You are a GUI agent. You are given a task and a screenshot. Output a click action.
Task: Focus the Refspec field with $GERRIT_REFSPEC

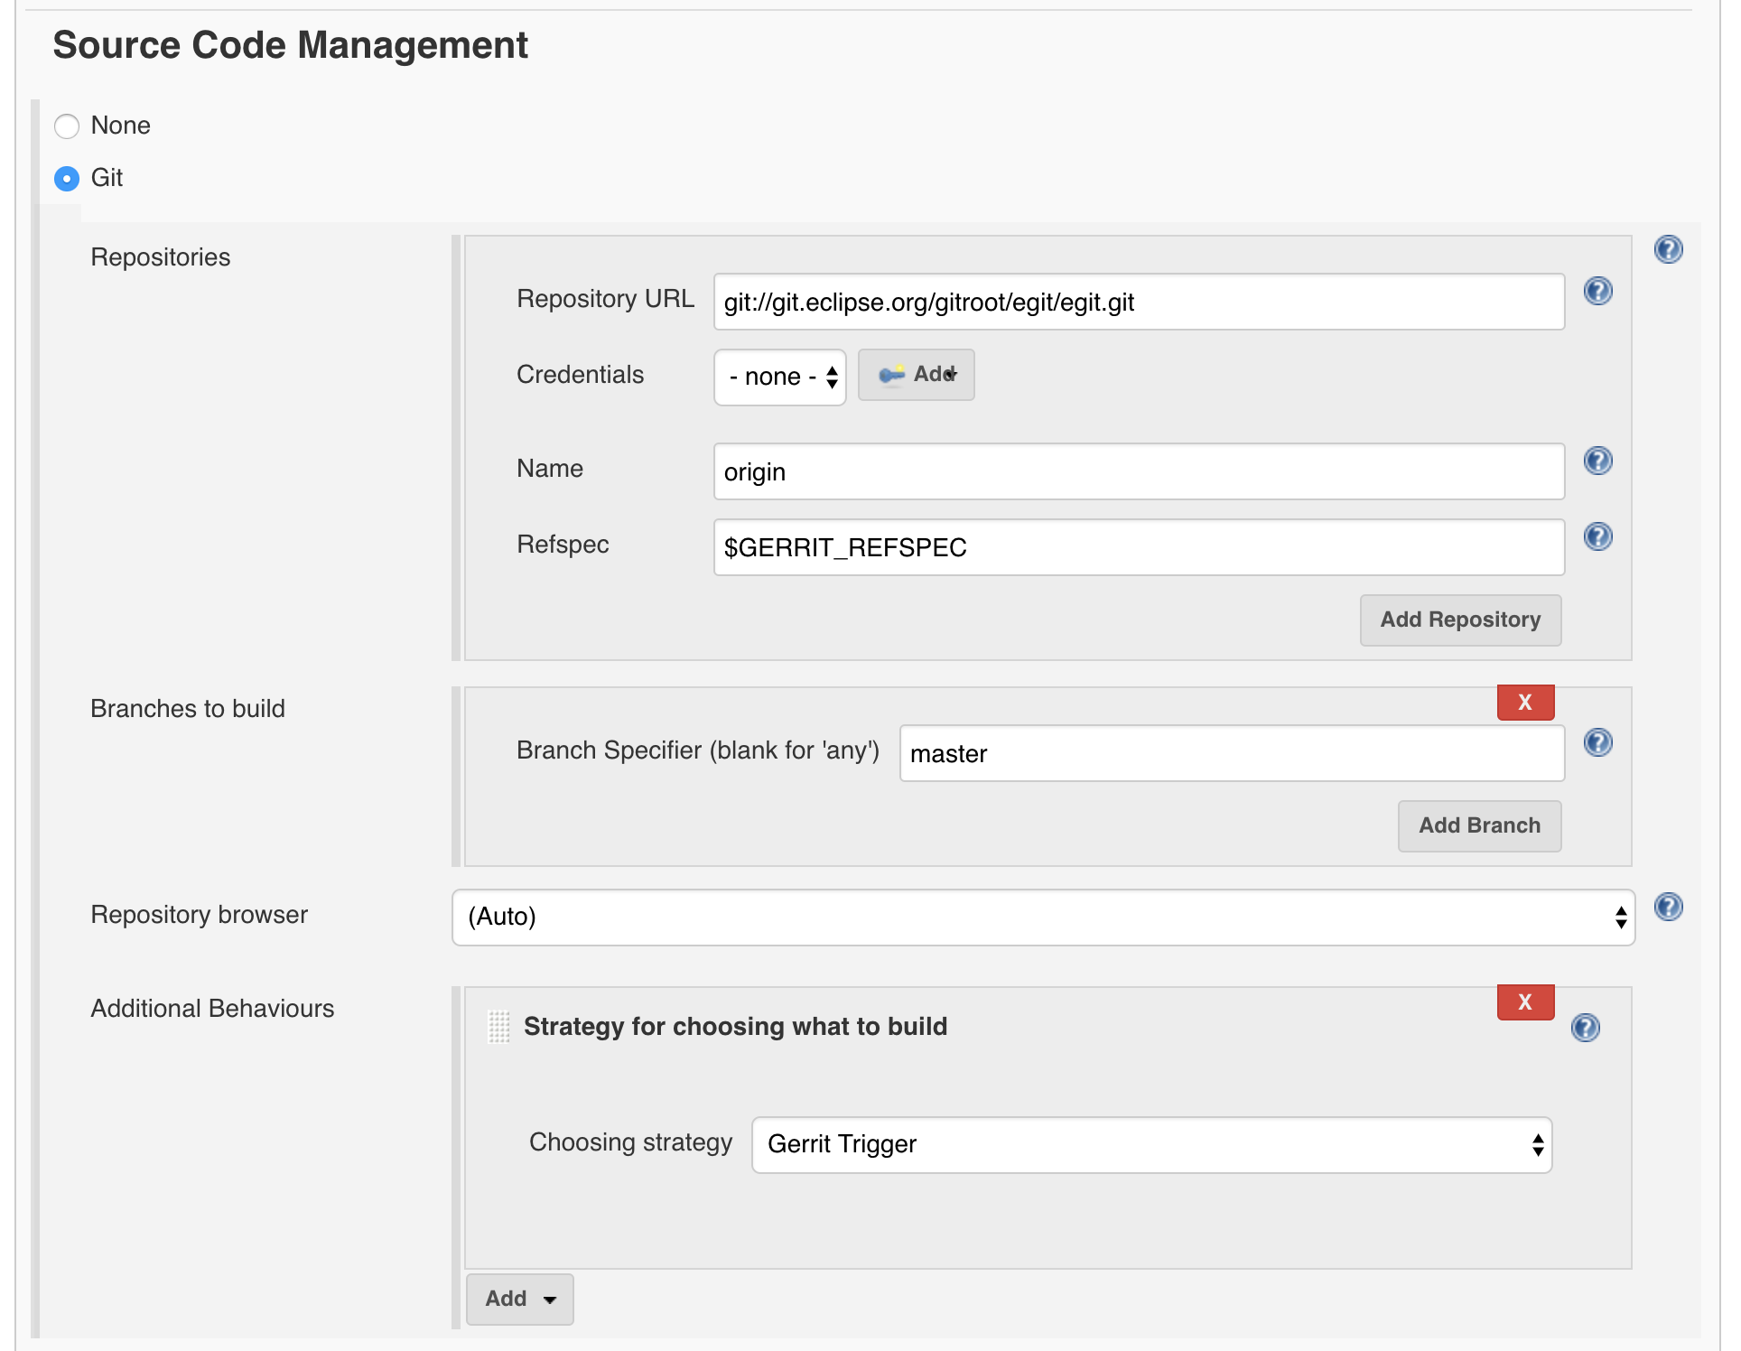(1139, 547)
